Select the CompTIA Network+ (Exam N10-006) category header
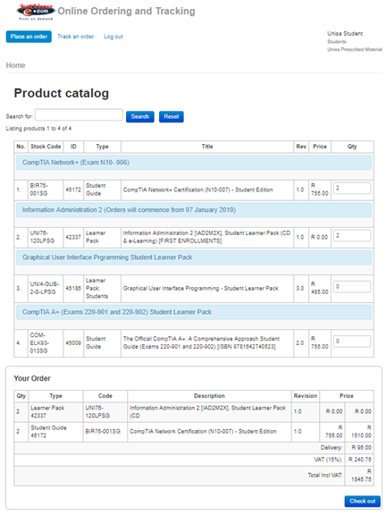 tap(194, 163)
